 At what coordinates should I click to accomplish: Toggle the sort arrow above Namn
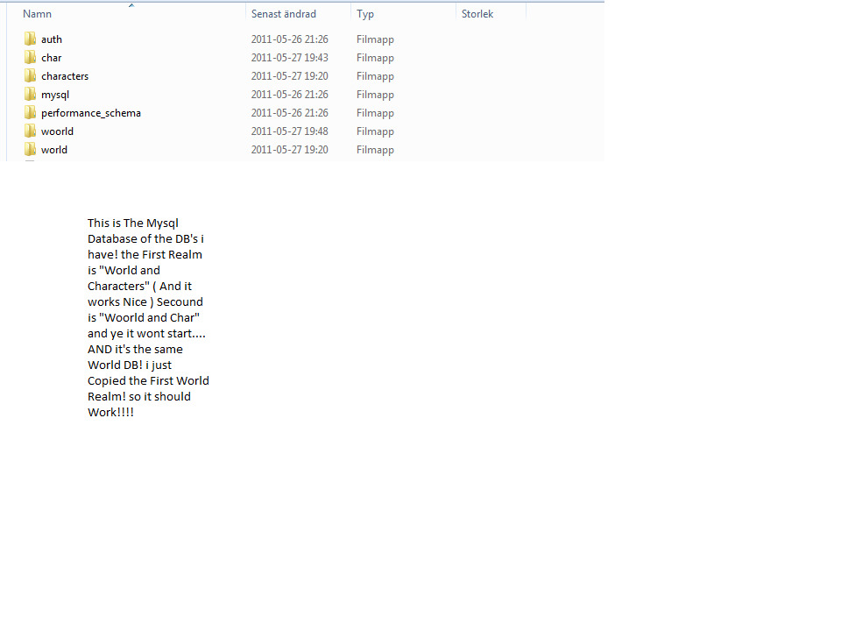(x=131, y=5)
